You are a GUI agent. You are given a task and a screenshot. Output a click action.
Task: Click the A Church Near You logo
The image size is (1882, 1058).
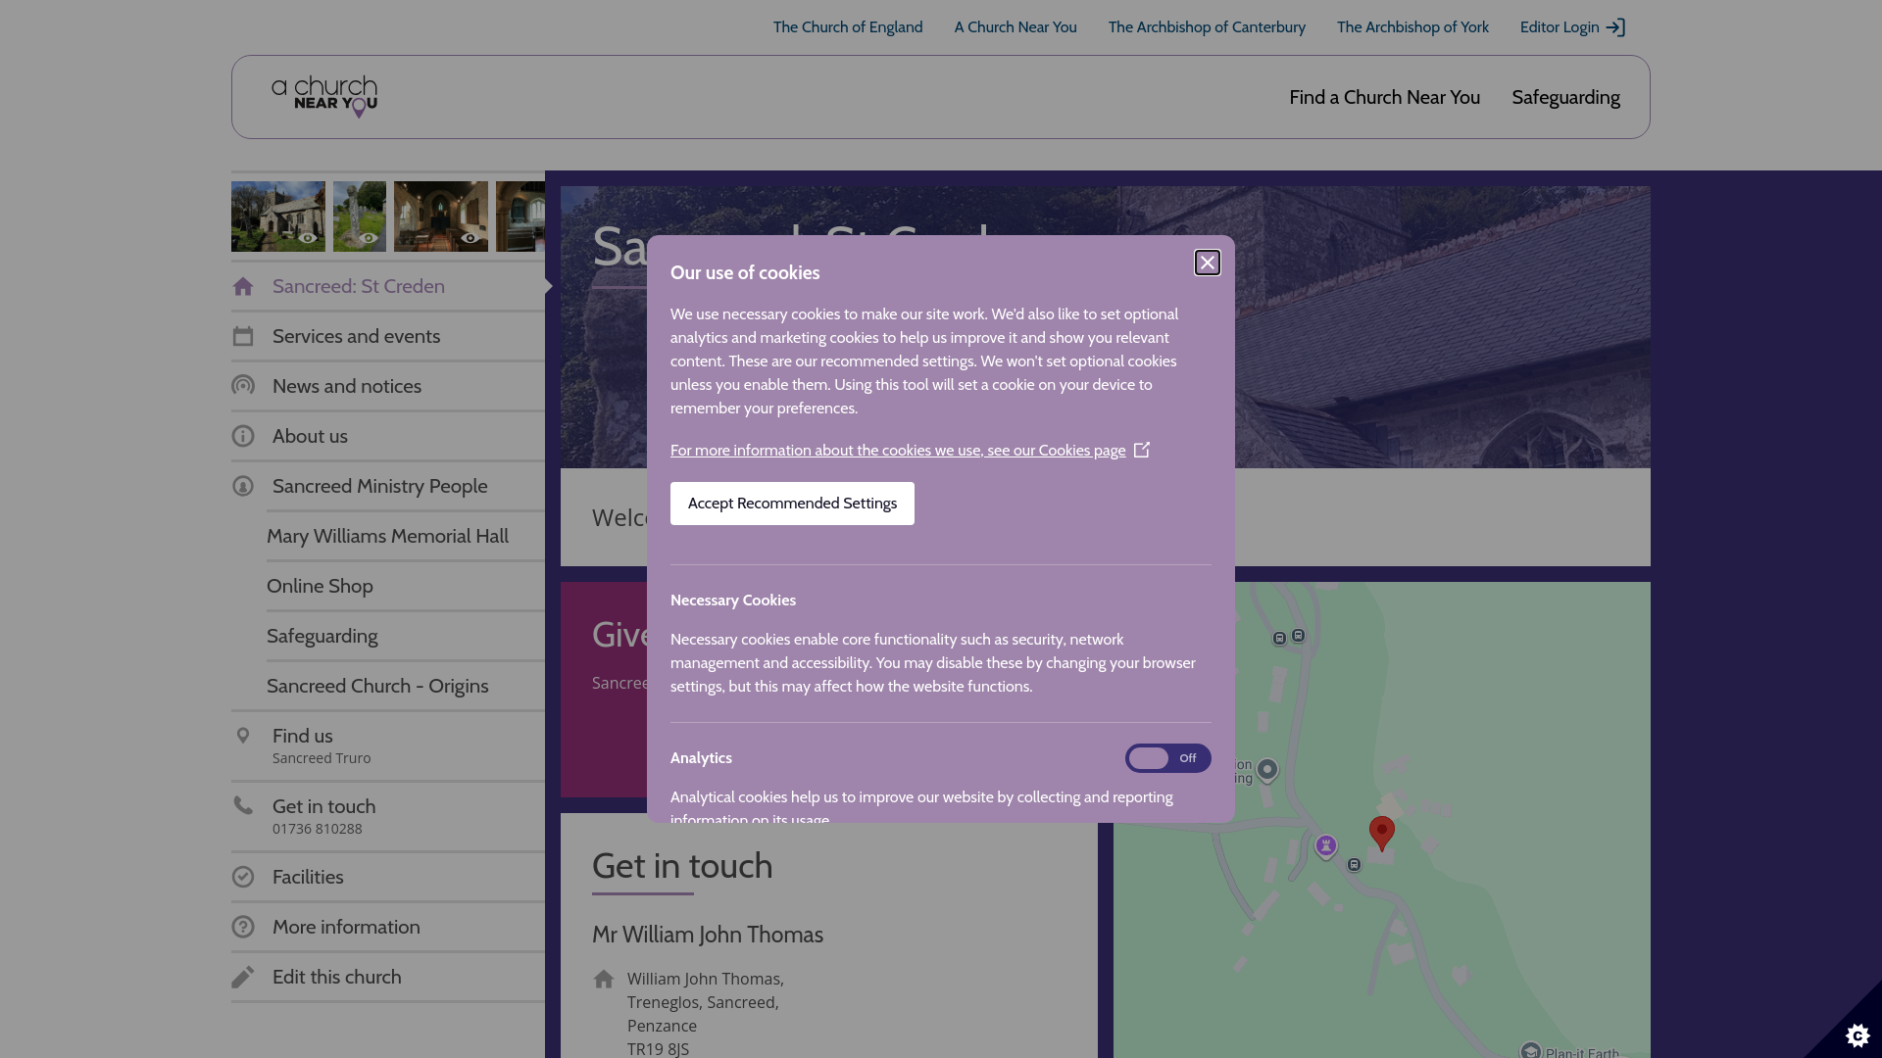coord(324,97)
